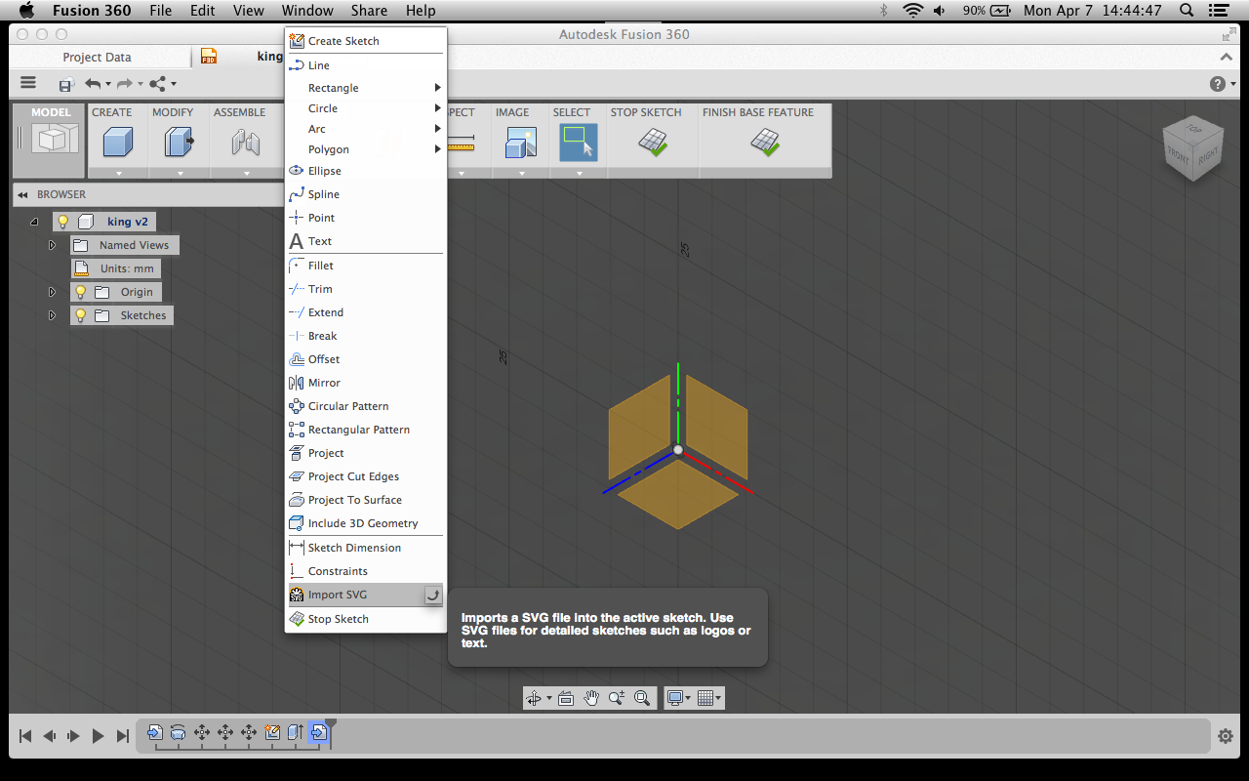
Task: Open Display Settings monitor icon
Action: pos(674,698)
